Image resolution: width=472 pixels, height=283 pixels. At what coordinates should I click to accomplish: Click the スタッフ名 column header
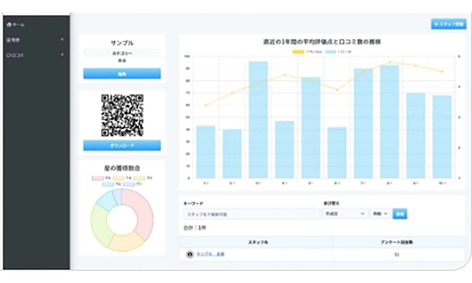[258, 242]
